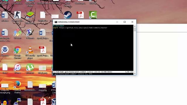Screen dimensions: 187x105
Task: Minimize the MINGW64 terminal window
Action: [x=117, y=22]
